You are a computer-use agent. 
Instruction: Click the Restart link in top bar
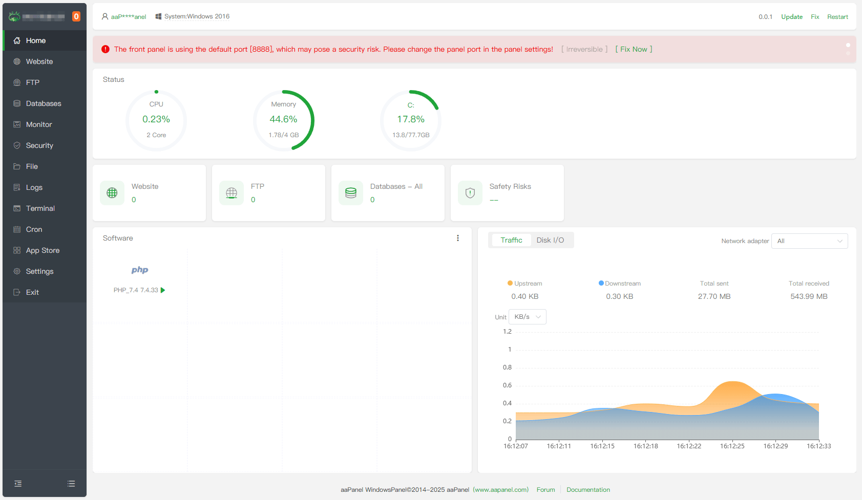click(x=837, y=17)
